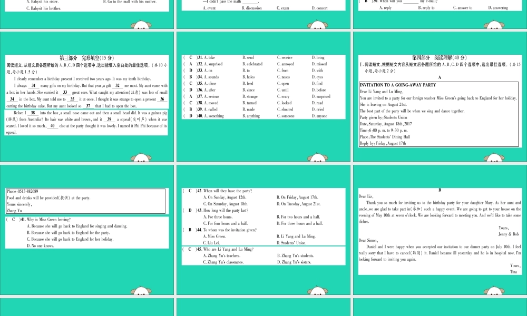Screen dimensions: 527x316
Task: Select option 'D. with' in question 33
Action: [x=317, y=71]
